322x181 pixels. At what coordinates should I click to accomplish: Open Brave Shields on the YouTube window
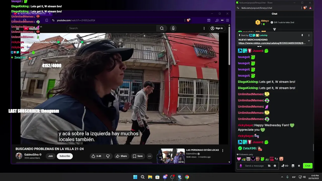(188, 20)
